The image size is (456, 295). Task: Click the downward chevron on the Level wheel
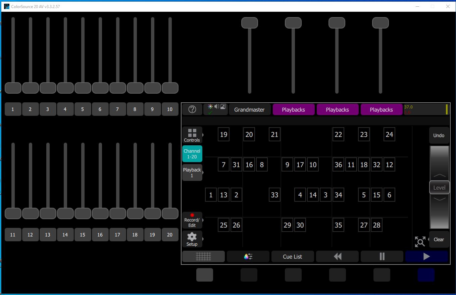point(439,199)
